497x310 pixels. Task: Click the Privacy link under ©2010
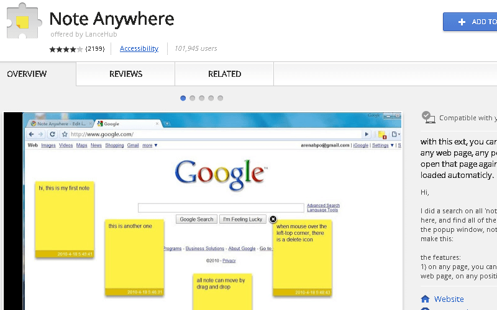point(229,260)
